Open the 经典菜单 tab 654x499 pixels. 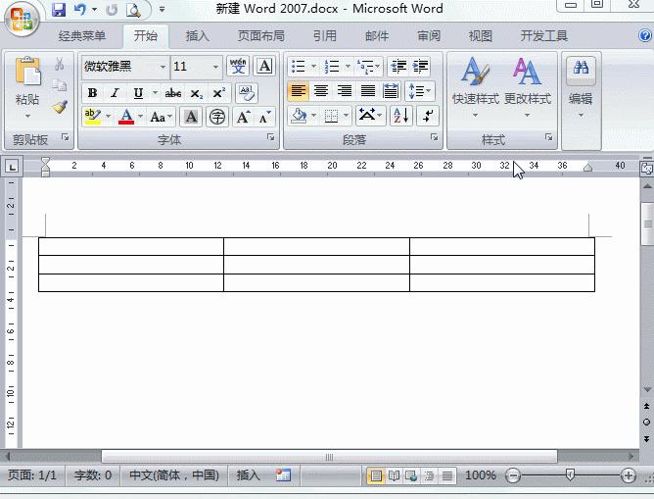click(82, 36)
